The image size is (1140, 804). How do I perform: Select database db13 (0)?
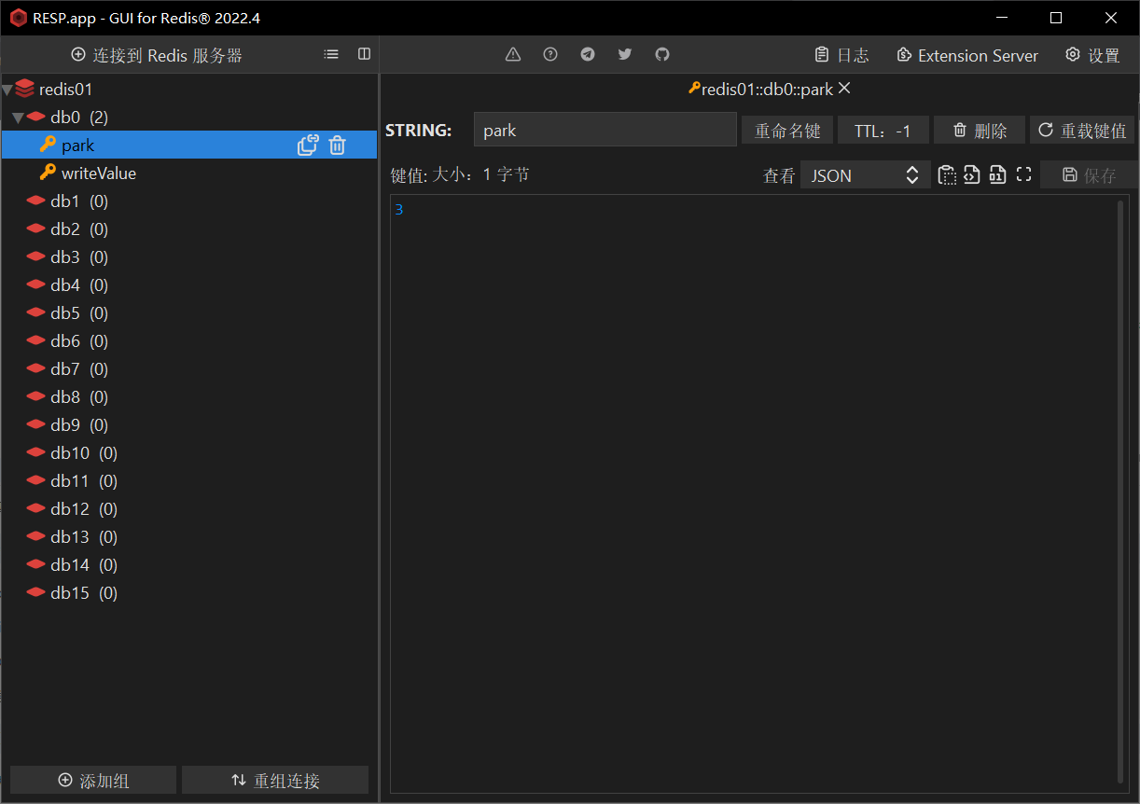(189, 536)
